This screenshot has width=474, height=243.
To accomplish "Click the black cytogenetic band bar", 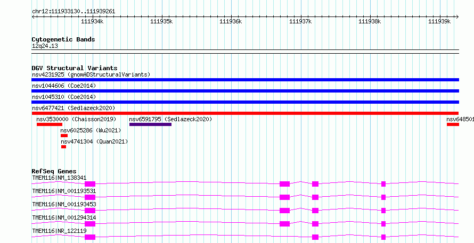I will [x=245, y=52].
